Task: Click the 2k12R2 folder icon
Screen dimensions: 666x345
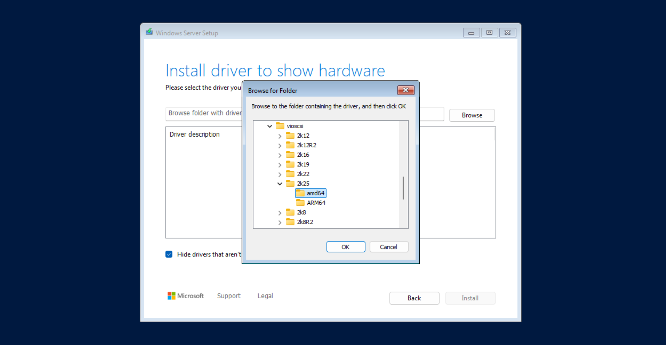Action: point(290,145)
